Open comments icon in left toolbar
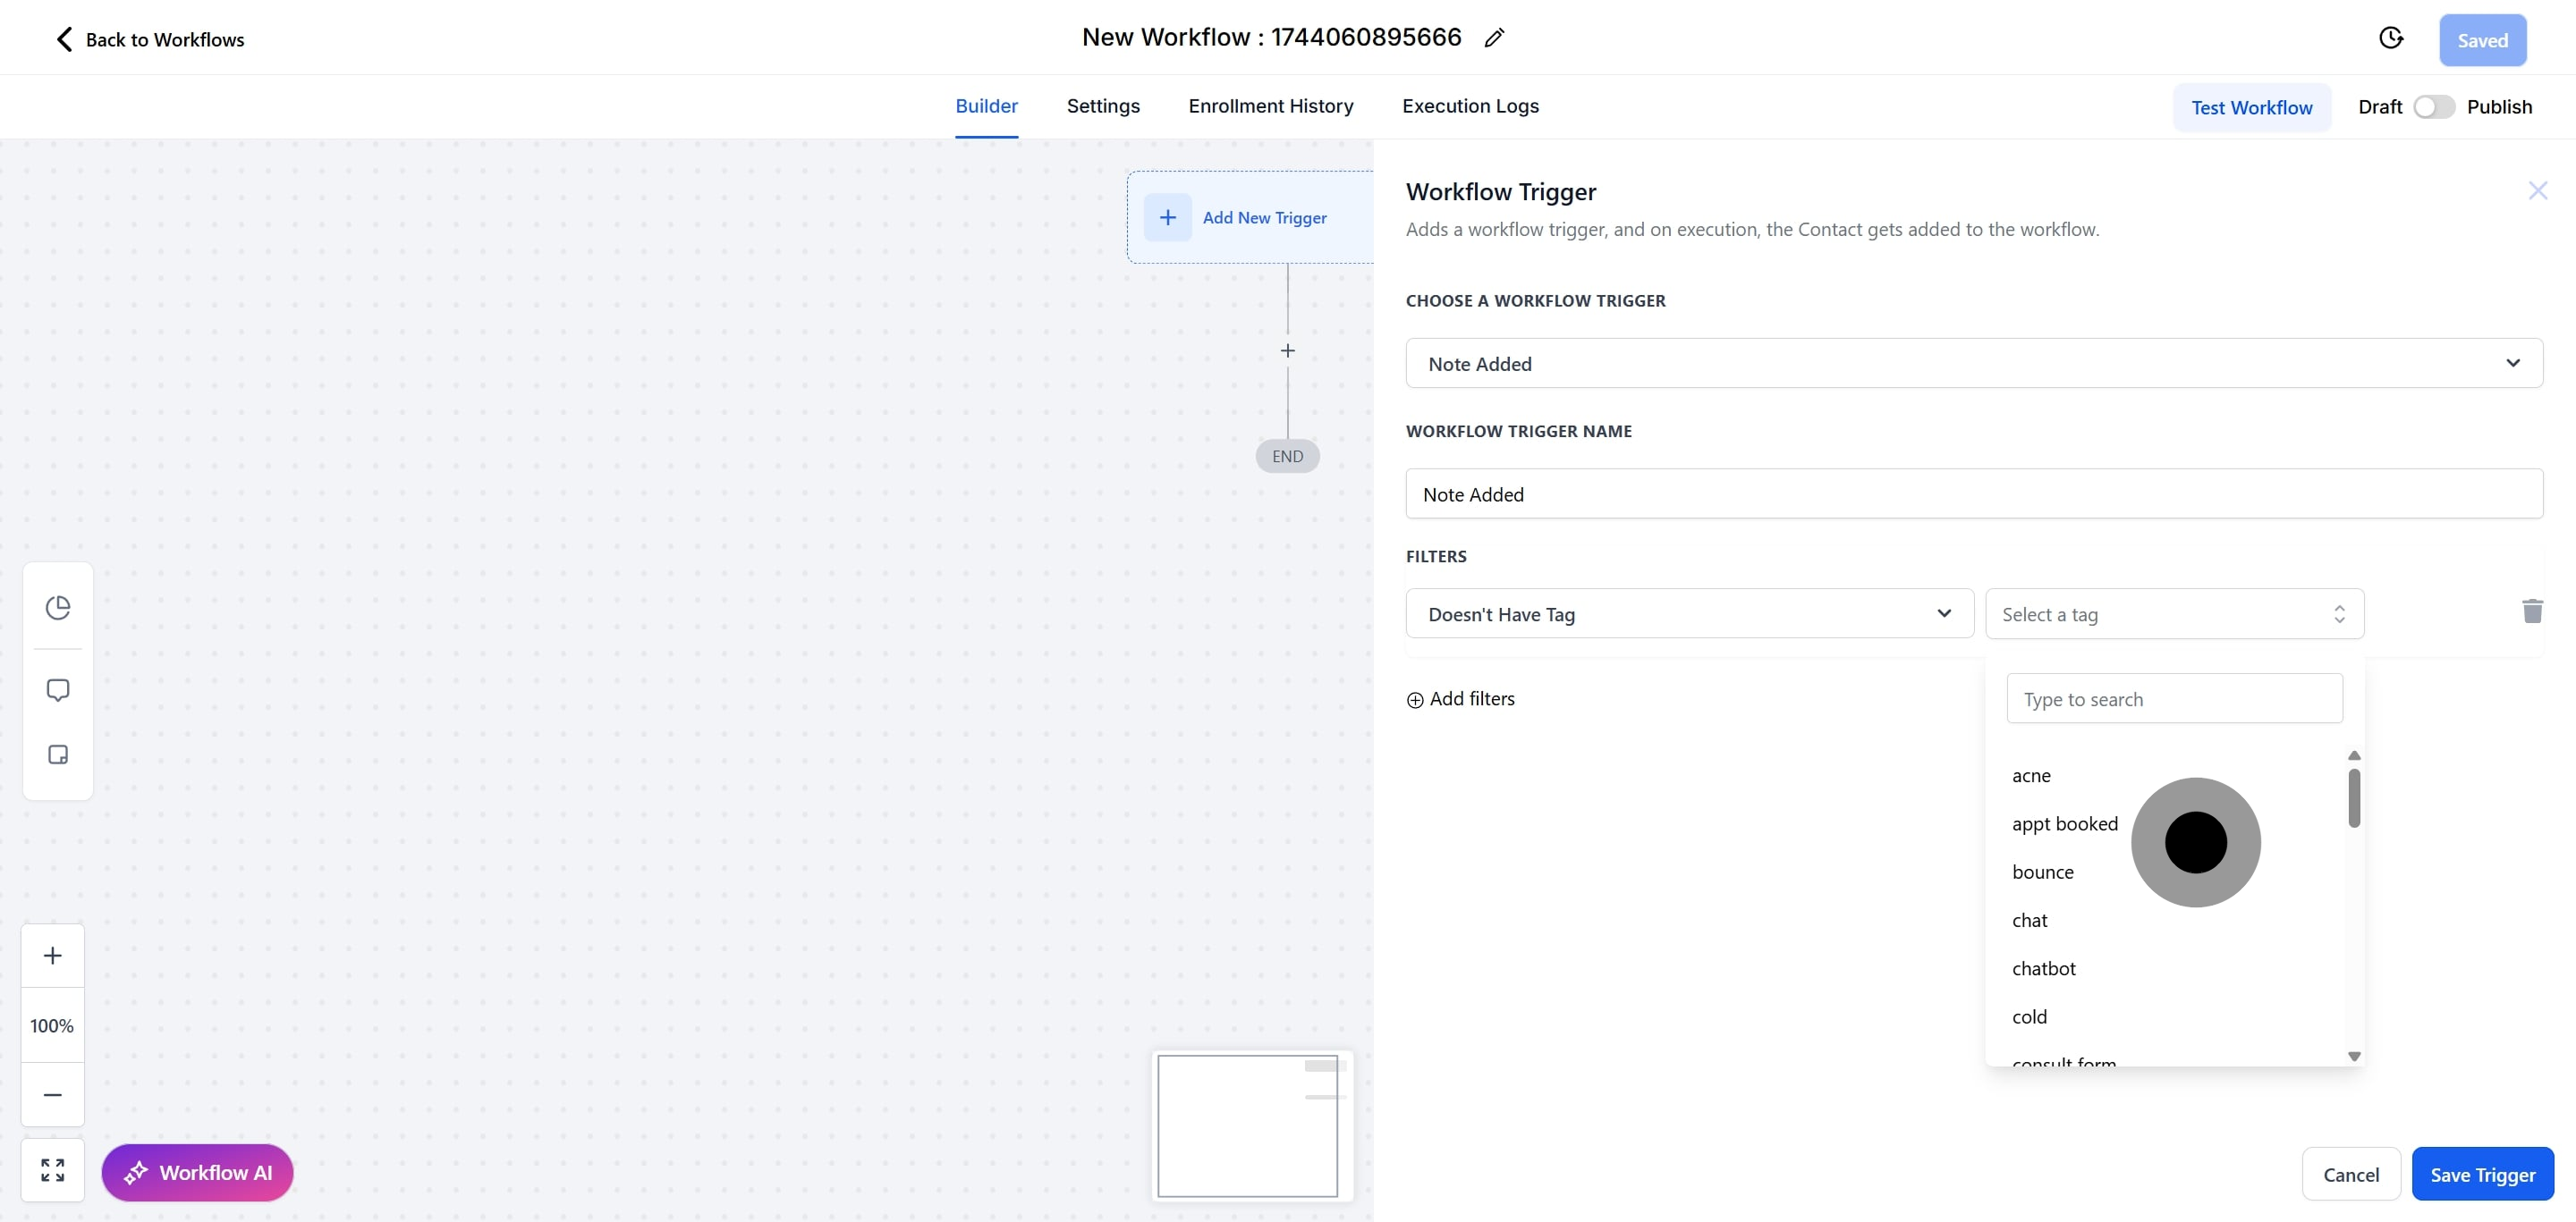 58,690
